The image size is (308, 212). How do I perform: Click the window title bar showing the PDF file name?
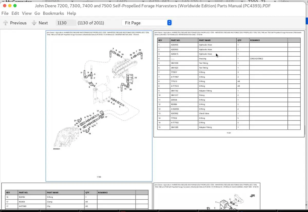(x=153, y=6)
